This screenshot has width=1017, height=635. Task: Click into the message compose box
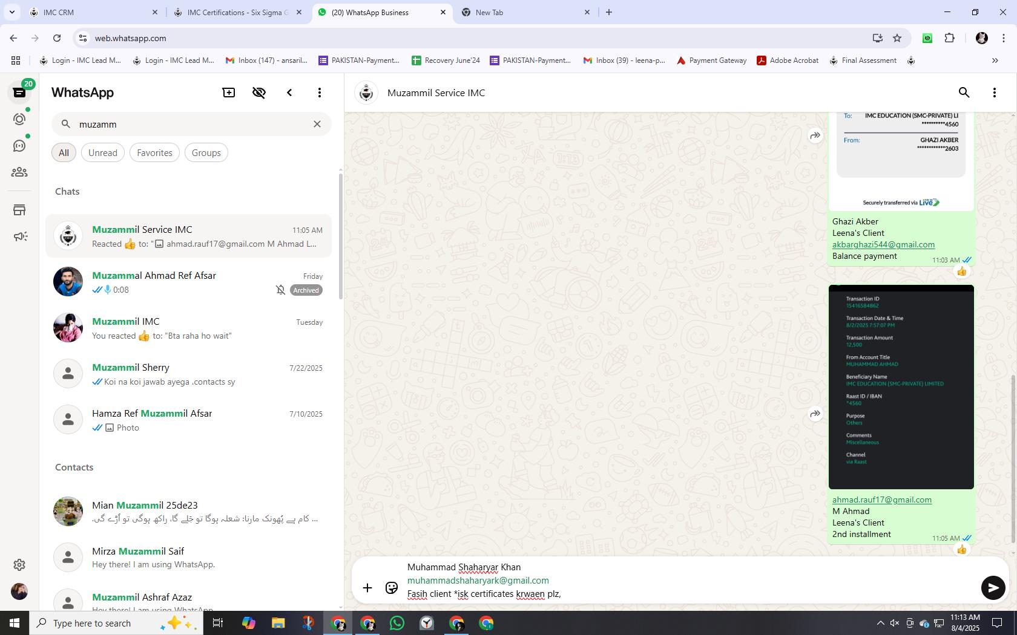pos(690,581)
